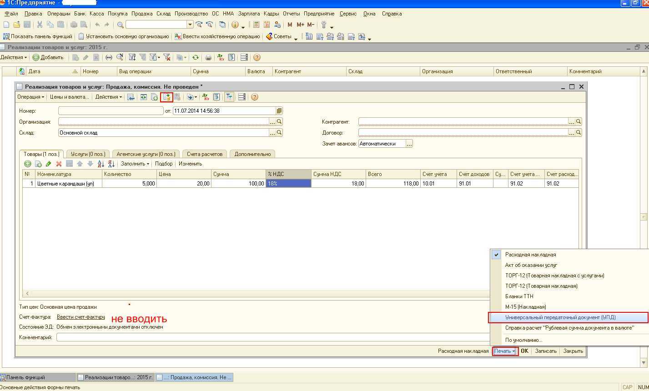Click the Add new row green plus icon
The image size is (649, 391).
[27, 164]
